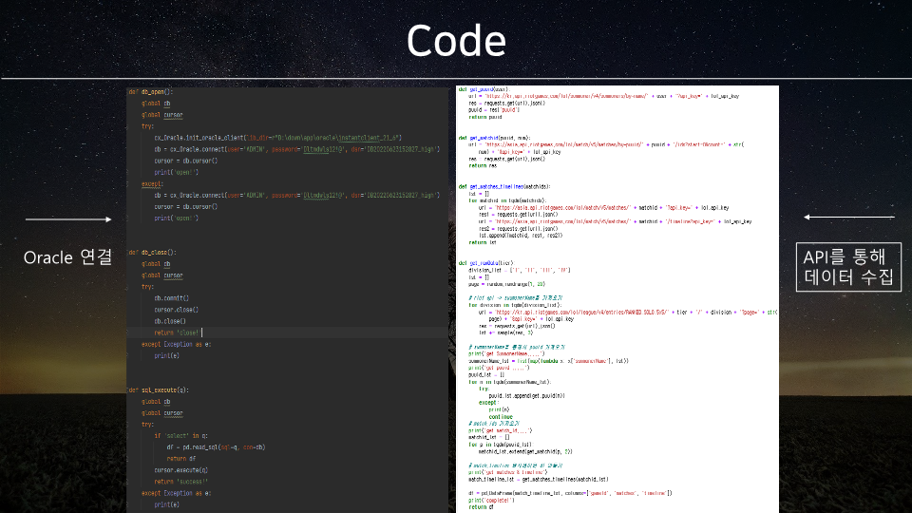Click the "db.close()" line
This screenshot has height=513, width=912.
[170, 321]
